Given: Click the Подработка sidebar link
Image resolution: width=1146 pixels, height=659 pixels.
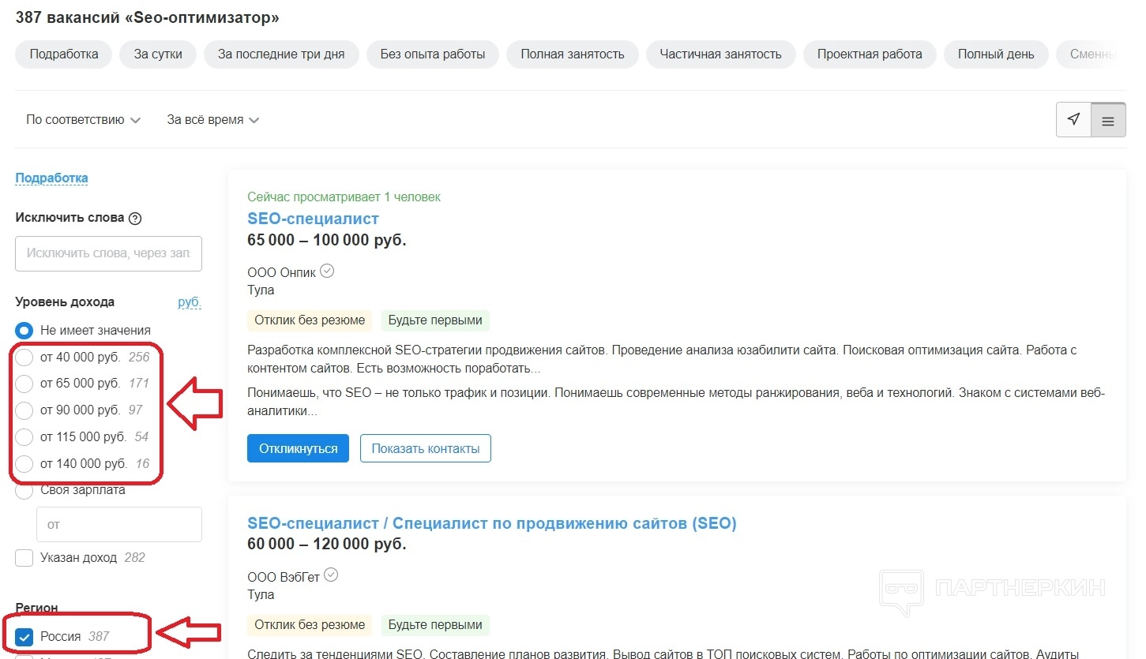Looking at the screenshot, I should pyautogui.click(x=51, y=178).
